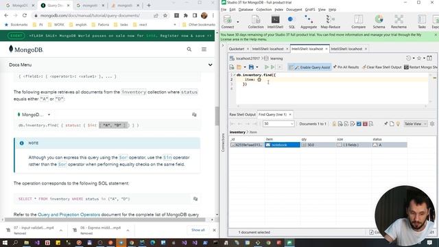Viewport: 439px width, 247px height.
Task: Switch to the Quickstart tab
Action: (x=237, y=49)
